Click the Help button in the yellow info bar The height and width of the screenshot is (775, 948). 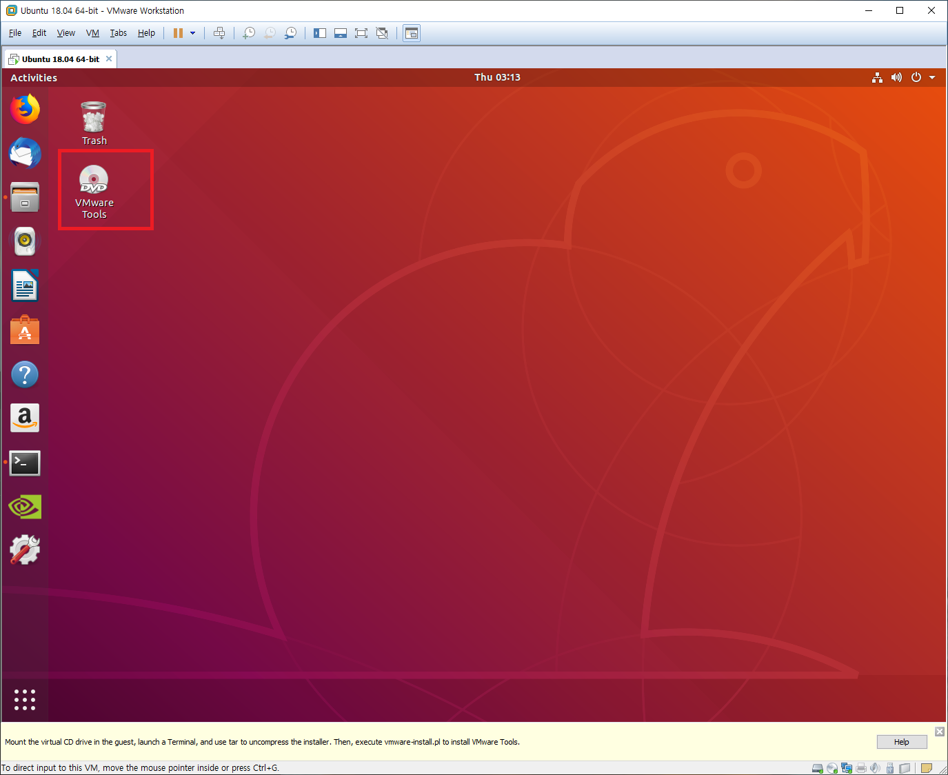pyautogui.click(x=902, y=742)
